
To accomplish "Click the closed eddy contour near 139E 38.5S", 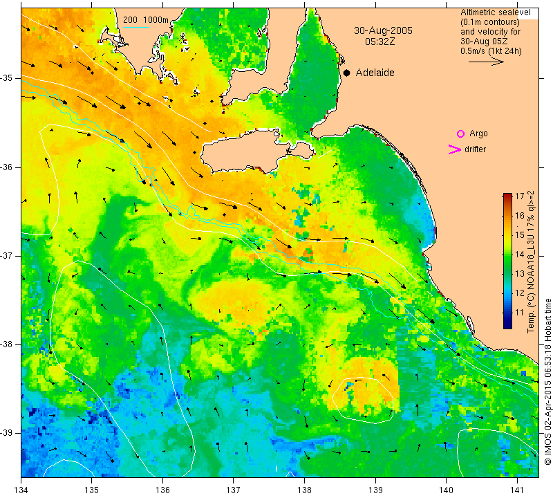I will pos(362,400).
